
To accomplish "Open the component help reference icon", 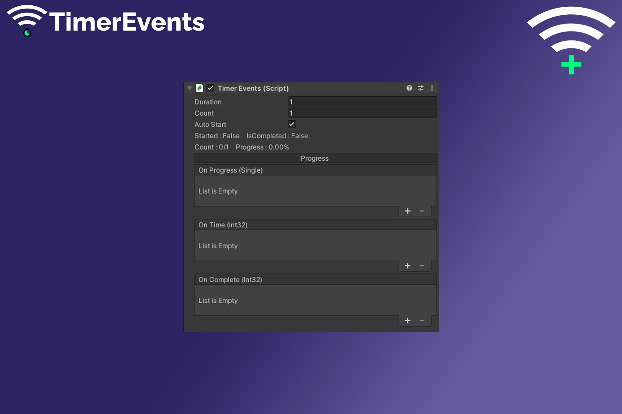I will tap(409, 88).
